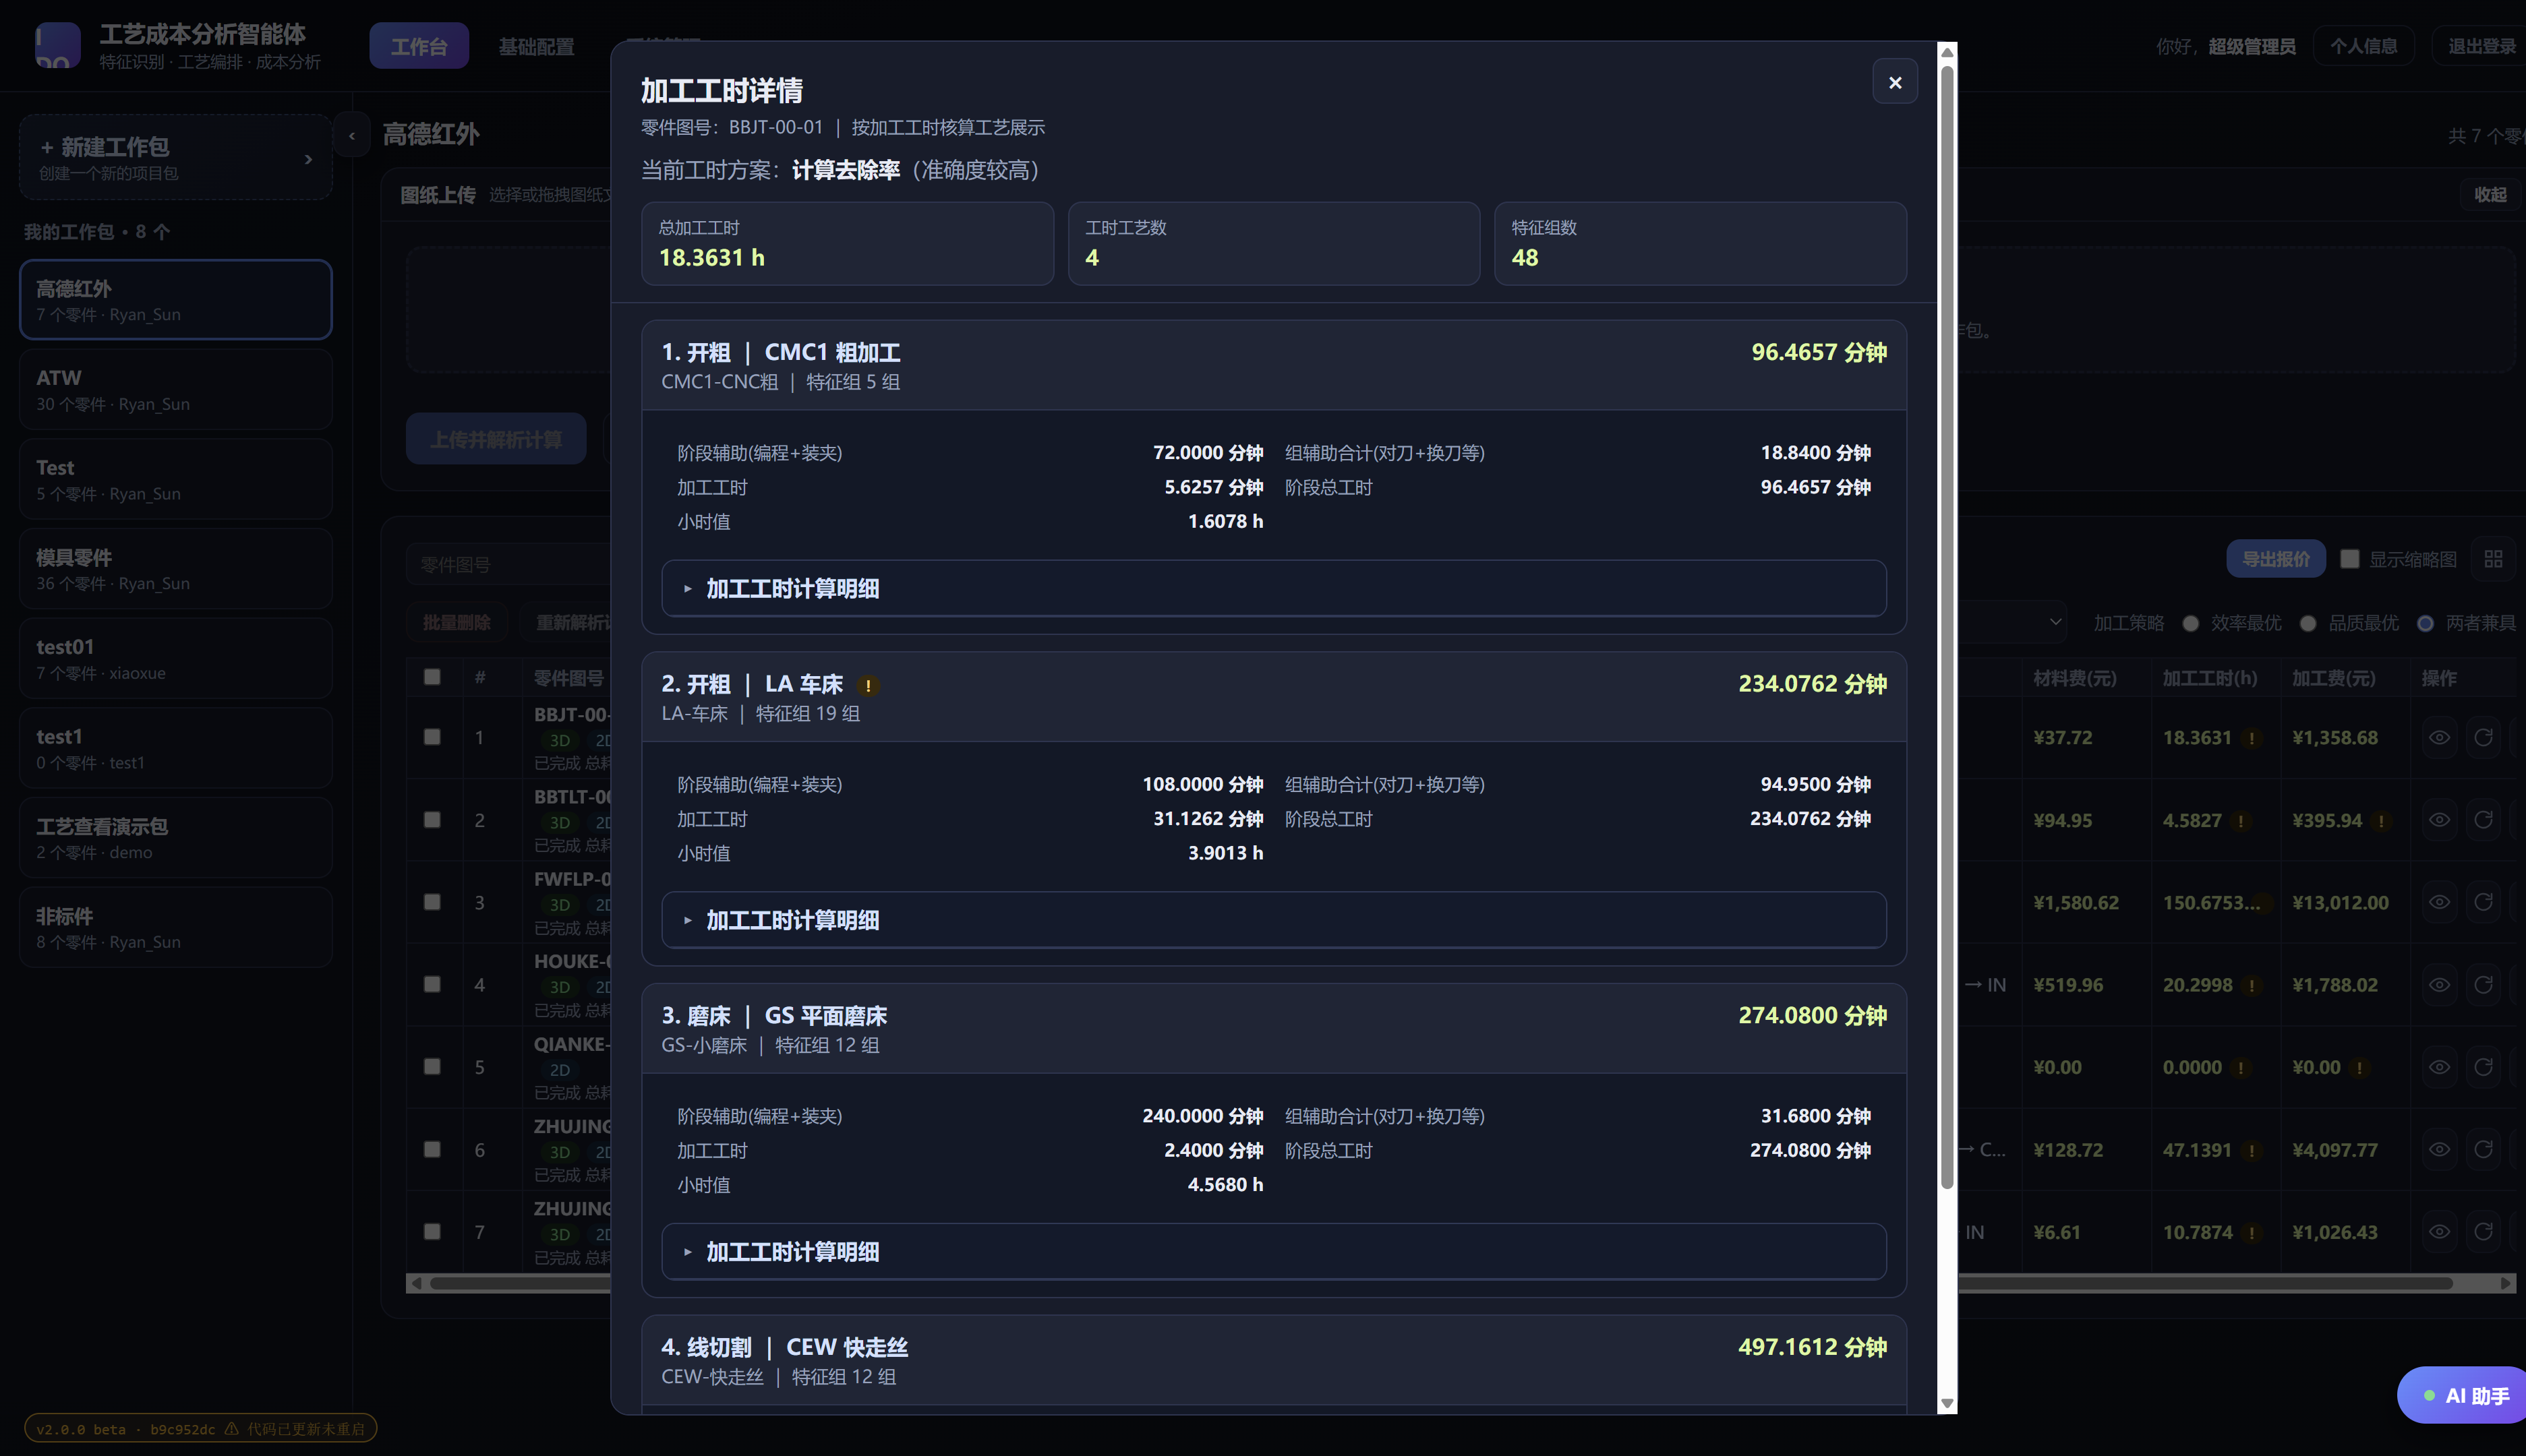Select 两者兼具 strategy radio button
The width and height of the screenshot is (2526, 1456).
[x=2425, y=623]
